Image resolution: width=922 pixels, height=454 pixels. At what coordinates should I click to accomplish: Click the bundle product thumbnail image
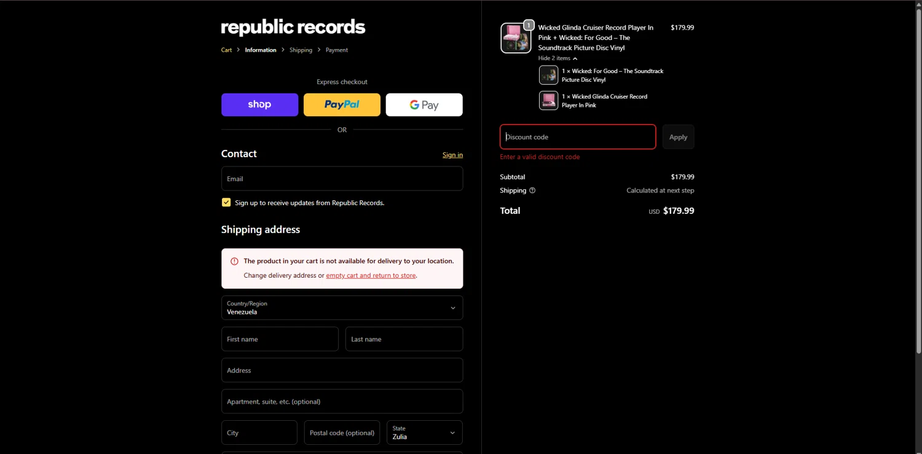pos(516,38)
